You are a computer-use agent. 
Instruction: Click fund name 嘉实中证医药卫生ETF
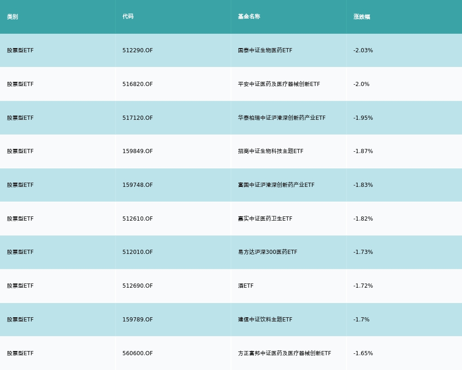click(265, 219)
